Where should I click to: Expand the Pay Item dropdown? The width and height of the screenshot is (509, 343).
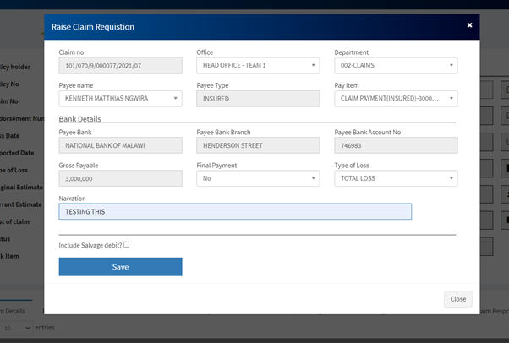click(x=396, y=99)
